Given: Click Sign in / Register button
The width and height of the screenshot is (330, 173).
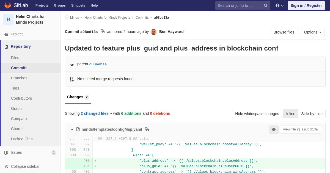Looking at the screenshot, I should coord(306,5).
